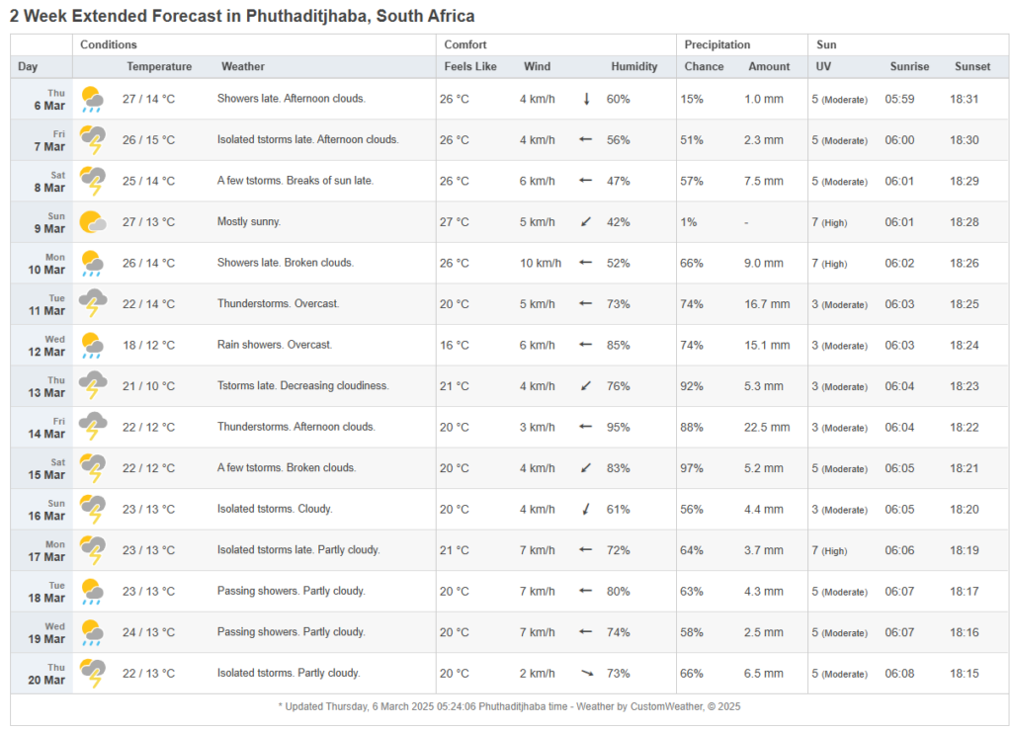Select the Sat 15 Mar day row label
Image resolution: width=1012 pixels, height=731 pixels.
tap(53, 468)
